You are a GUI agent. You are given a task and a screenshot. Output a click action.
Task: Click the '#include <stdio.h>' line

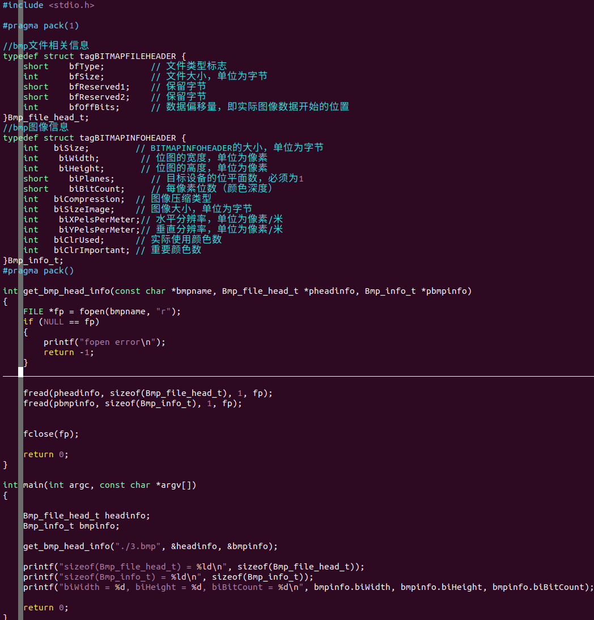coord(49,5)
